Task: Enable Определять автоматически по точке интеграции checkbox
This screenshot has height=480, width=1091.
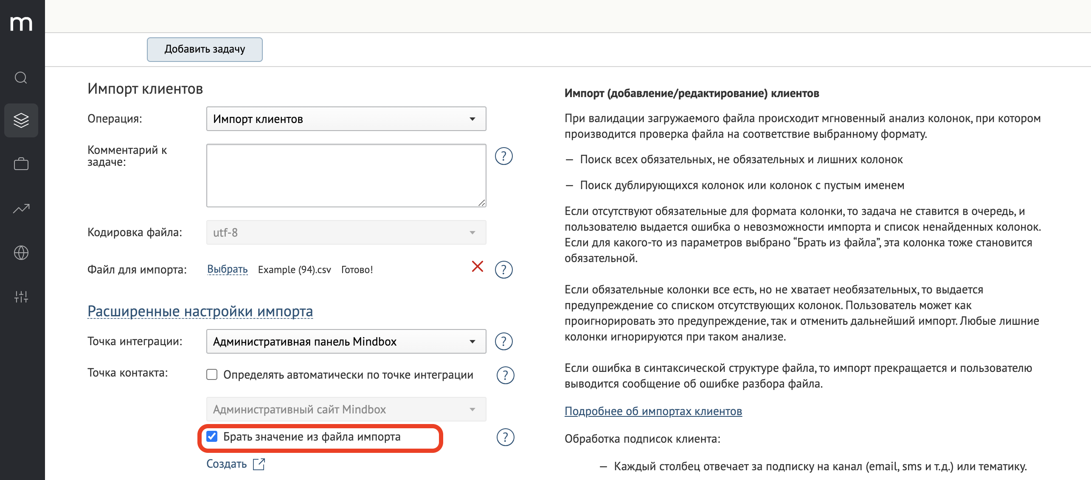Action: pos(212,374)
